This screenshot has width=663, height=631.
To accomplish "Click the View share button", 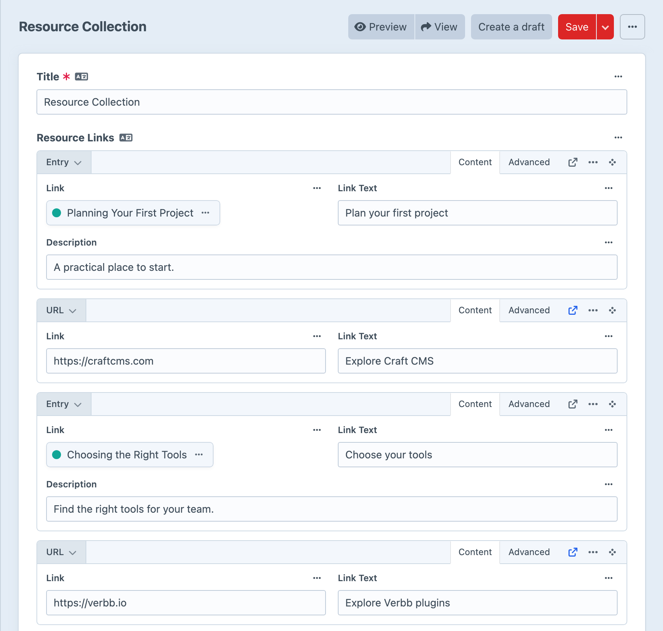I will point(440,27).
